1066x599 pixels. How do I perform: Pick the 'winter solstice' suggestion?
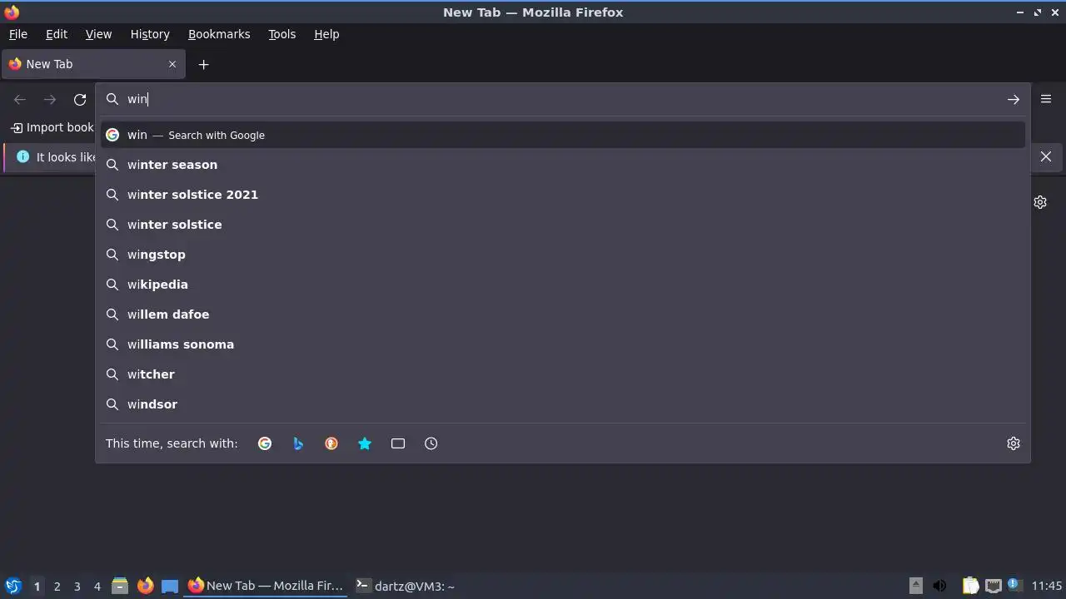point(563,225)
